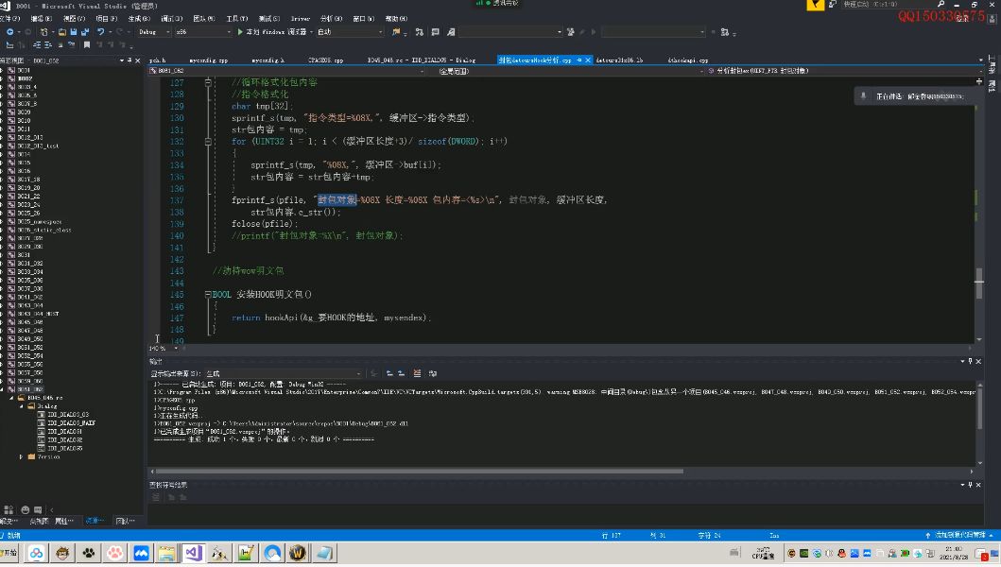The width and height of the screenshot is (1001, 567).
Task: Open the Visual Studio icon in the taskbar
Action: coord(194,553)
